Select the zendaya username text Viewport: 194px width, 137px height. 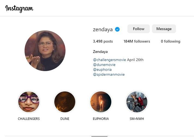(x=103, y=30)
